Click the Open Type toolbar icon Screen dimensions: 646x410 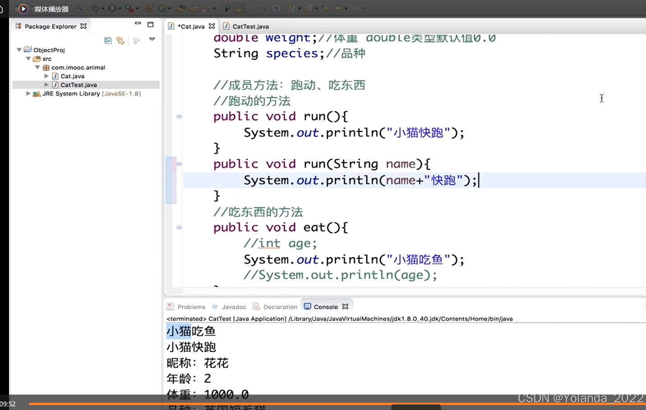click(x=181, y=8)
